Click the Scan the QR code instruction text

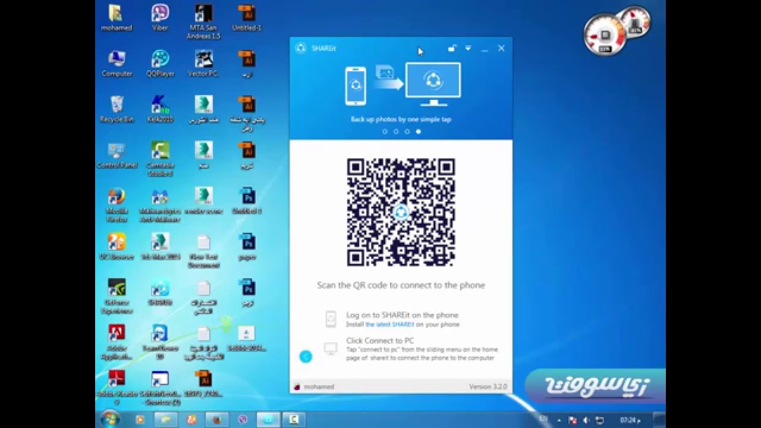point(401,285)
